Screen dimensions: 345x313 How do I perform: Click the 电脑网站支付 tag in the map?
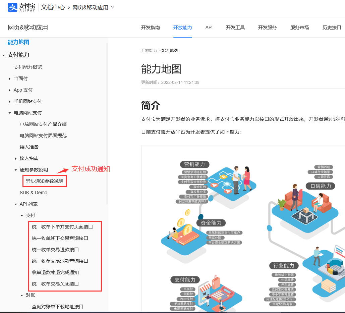pyautogui.click(x=183, y=309)
